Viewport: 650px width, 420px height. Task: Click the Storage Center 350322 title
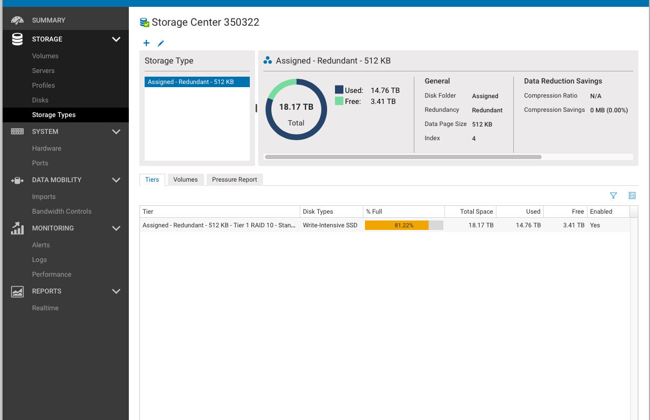coord(206,22)
